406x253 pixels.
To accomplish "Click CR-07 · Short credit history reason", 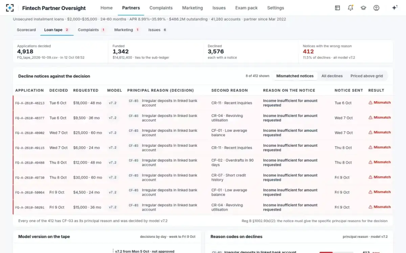I will click(x=229, y=177).
